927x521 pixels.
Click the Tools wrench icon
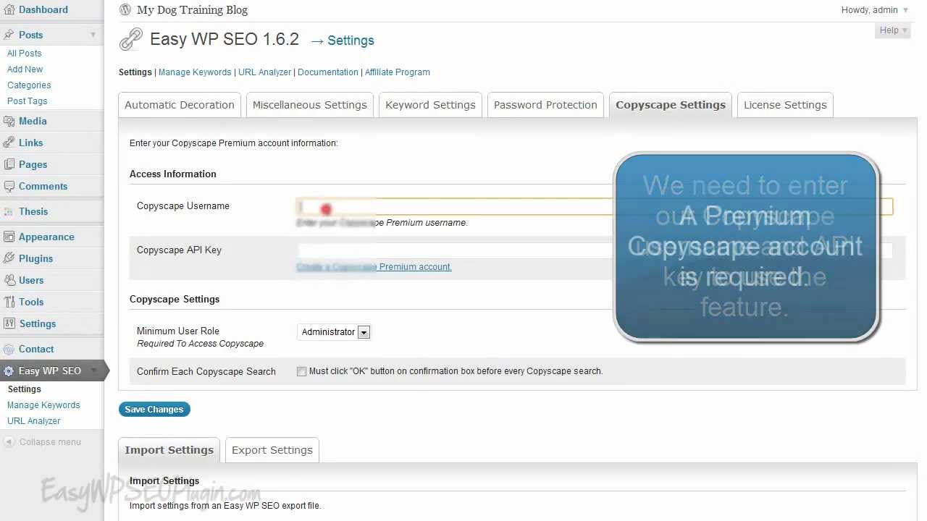coord(9,302)
